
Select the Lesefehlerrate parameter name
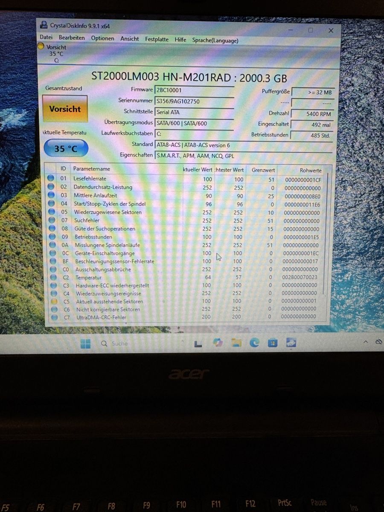[90, 178]
